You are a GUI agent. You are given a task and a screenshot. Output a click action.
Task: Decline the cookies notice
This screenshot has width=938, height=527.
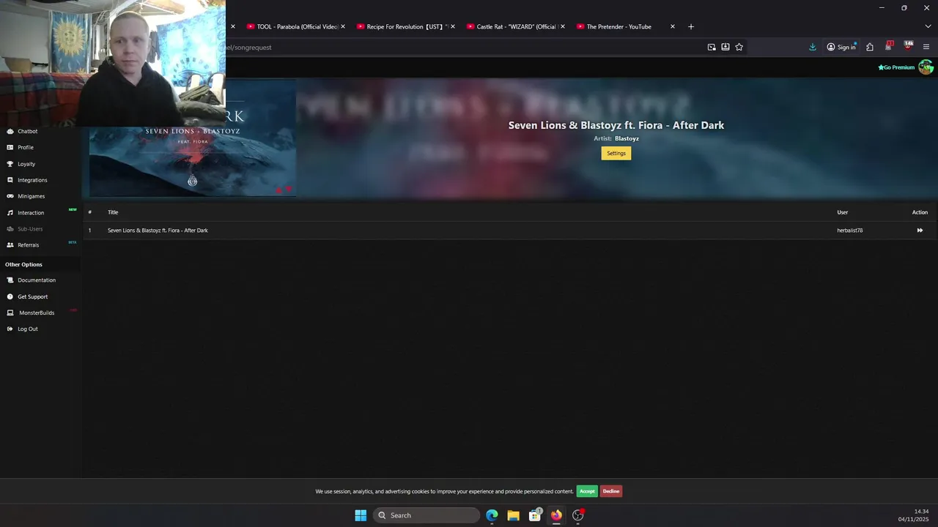[611, 491]
